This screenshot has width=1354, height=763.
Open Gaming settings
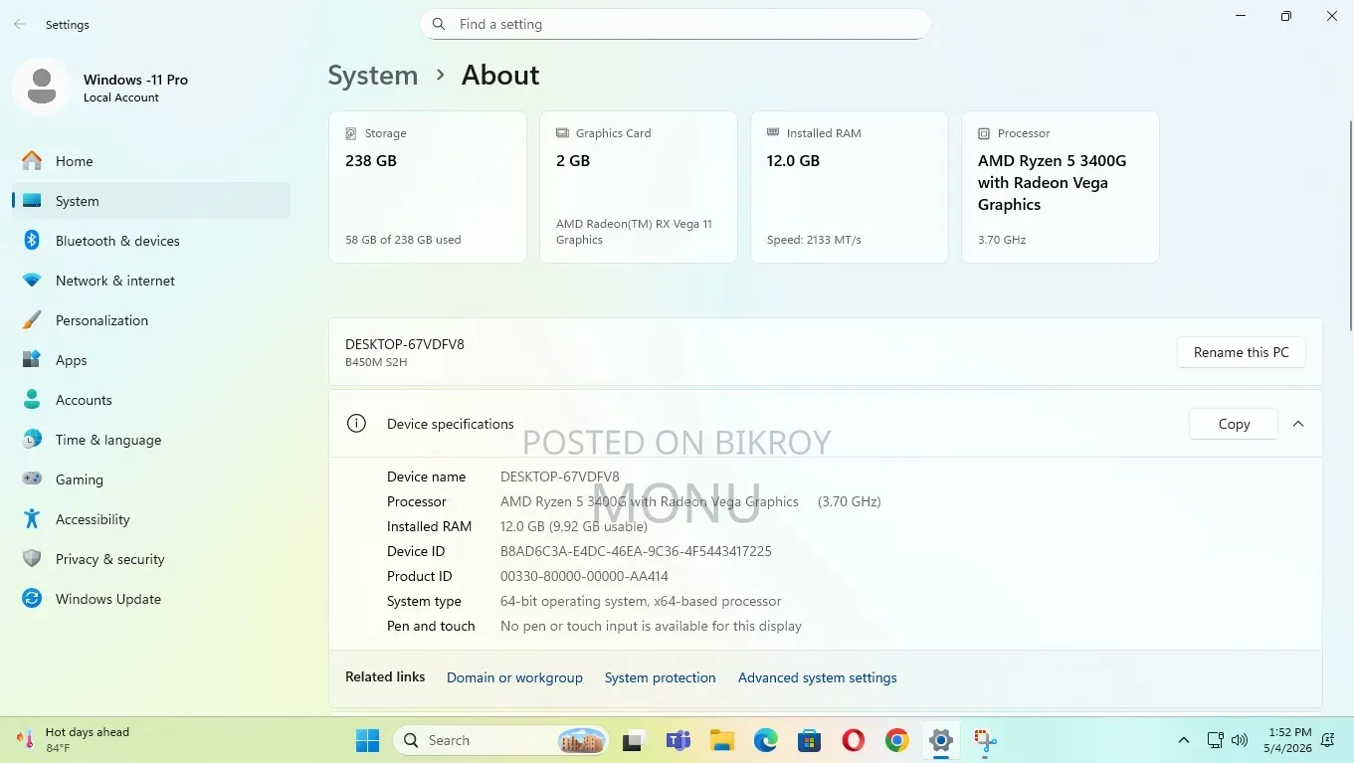[x=151, y=479]
